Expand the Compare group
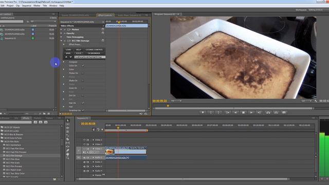This screenshot has height=185, width=329. pos(64,62)
